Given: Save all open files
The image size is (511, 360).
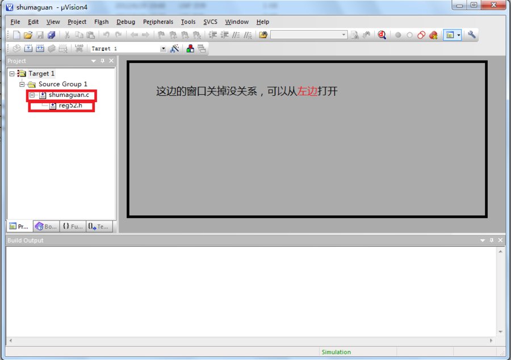Looking at the screenshot, I should (x=51, y=35).
